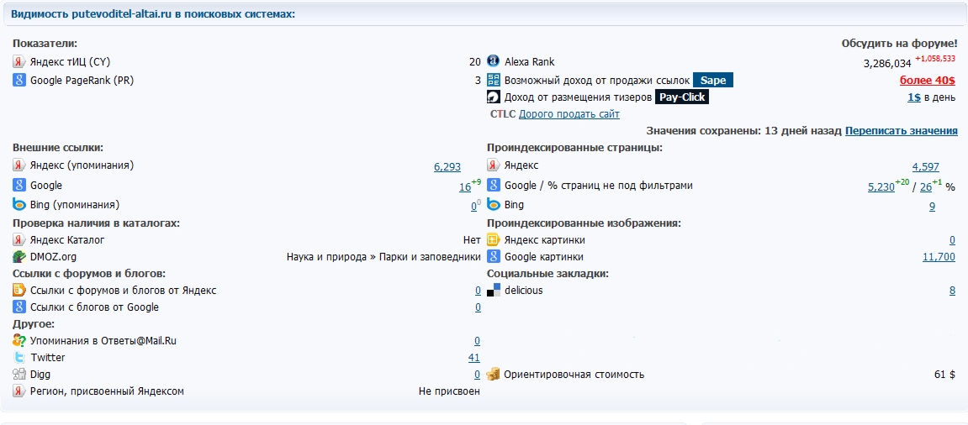This screenshot has height=425, width=968.
Task: Click the Google PageRank icon
Action: (x=19, y=81)
